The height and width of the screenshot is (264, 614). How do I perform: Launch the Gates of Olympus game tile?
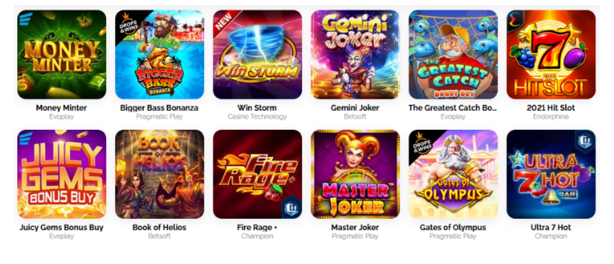[453, 174]
